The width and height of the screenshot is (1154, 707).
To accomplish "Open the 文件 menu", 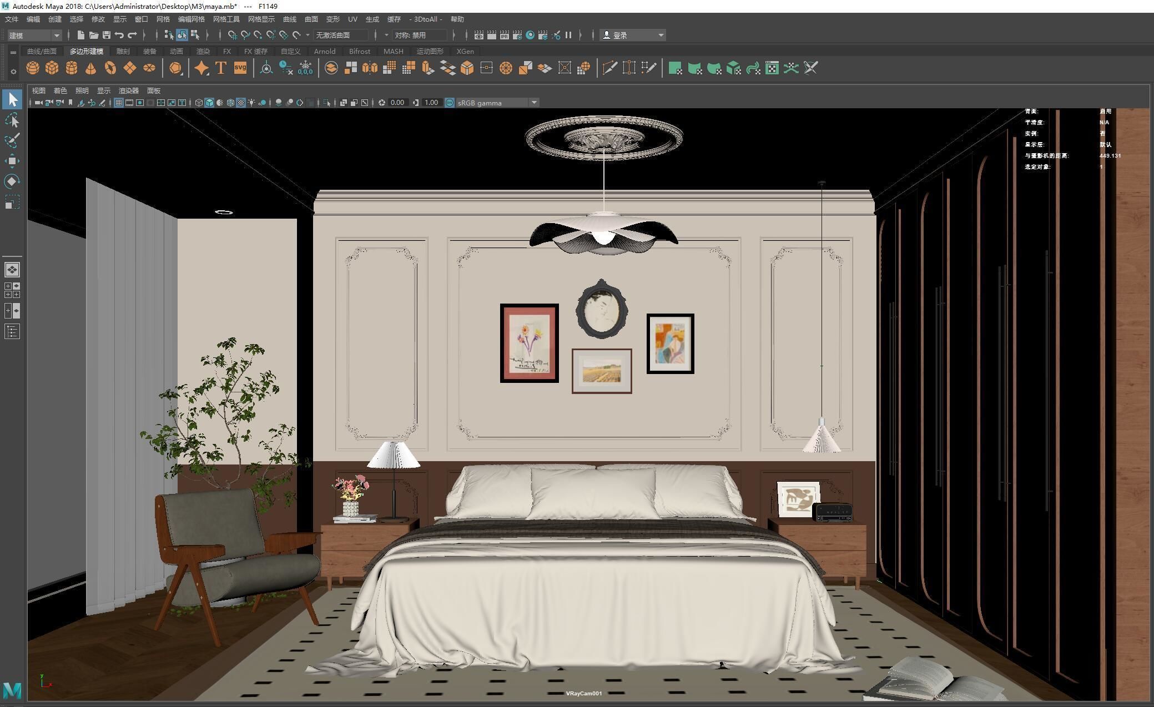I will (x=12, y=19).
